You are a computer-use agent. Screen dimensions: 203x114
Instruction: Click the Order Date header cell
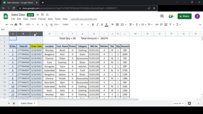click(x=36, y=46)
